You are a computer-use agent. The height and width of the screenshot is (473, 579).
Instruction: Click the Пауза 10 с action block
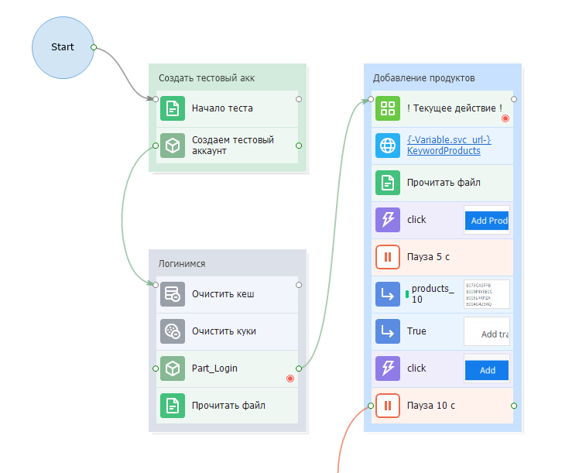pos(443,406)
